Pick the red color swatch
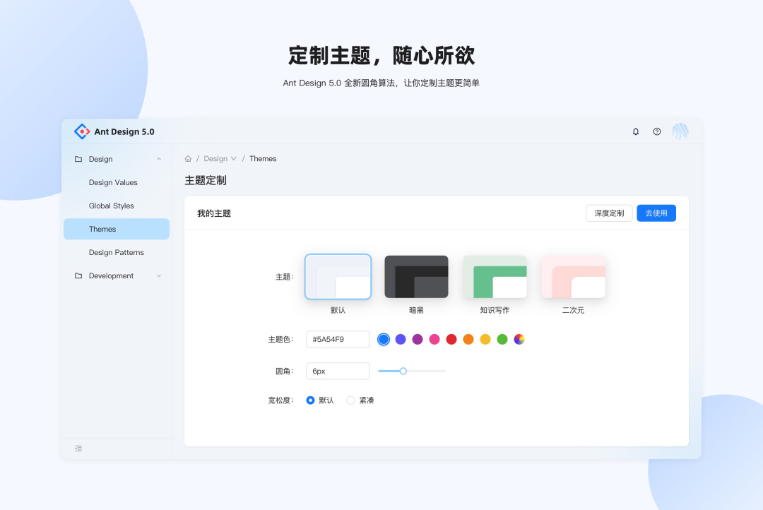The width and height of the screenshot is (763, 510). pyautogui.click(x=451, y=339)
